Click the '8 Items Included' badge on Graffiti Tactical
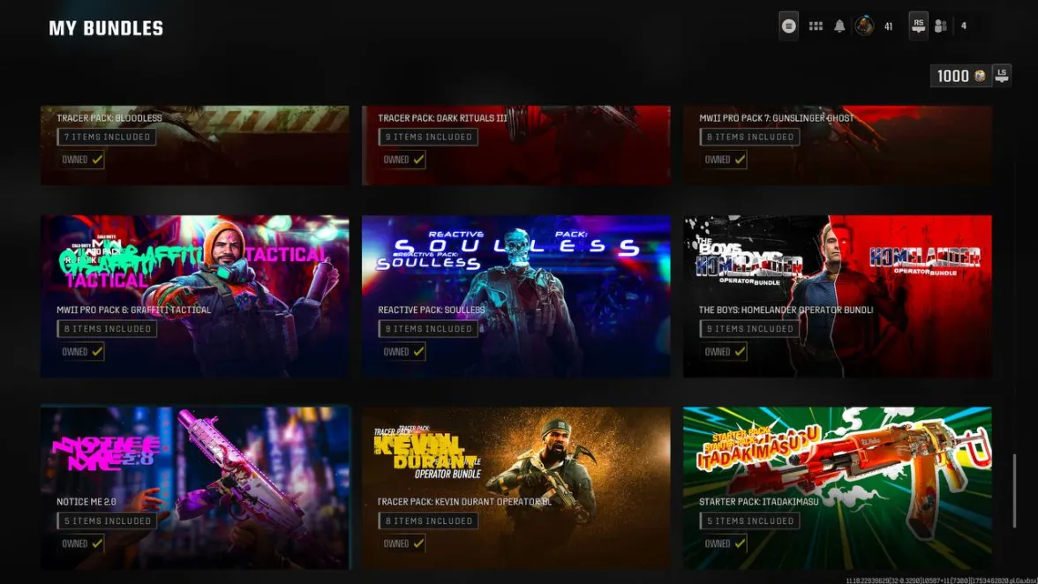 click(108, 329)
